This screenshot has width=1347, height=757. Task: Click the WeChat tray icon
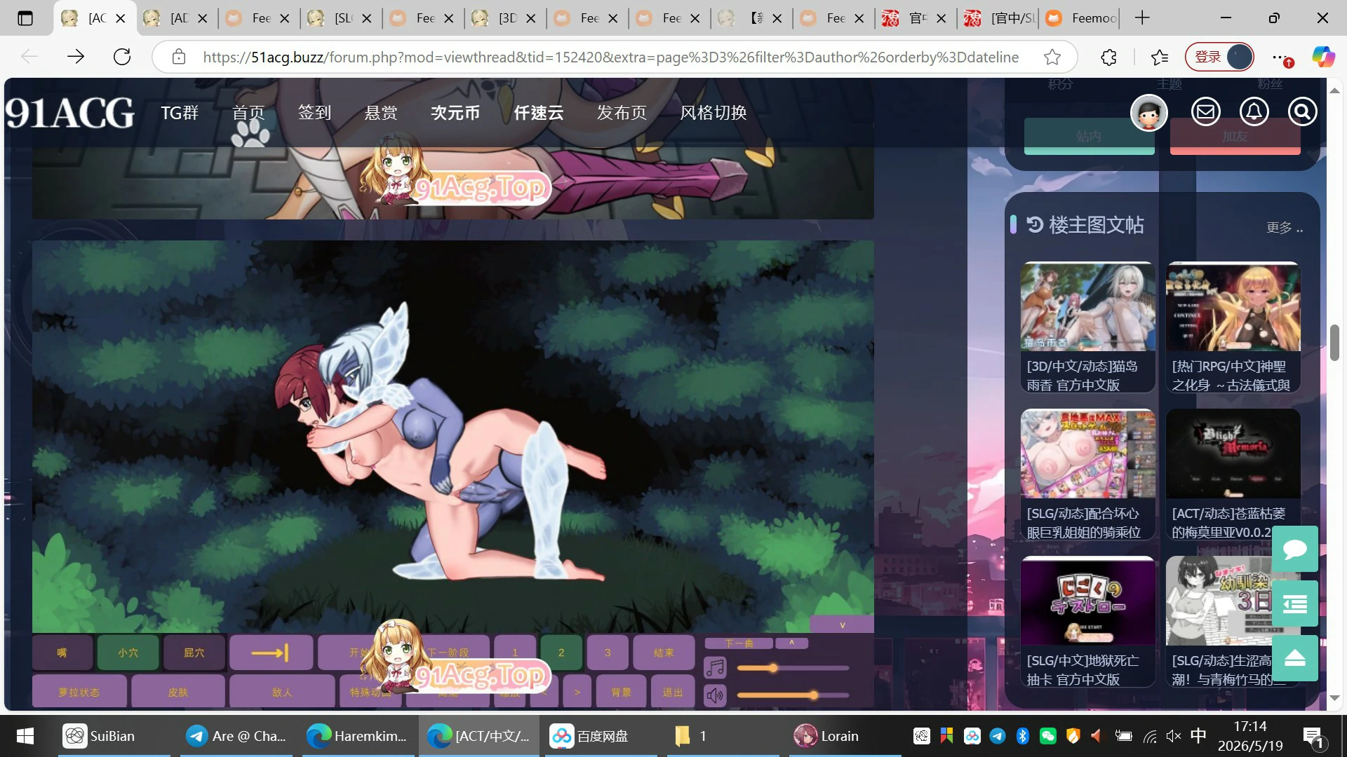pyautogui.click(x=1047, y=736)
